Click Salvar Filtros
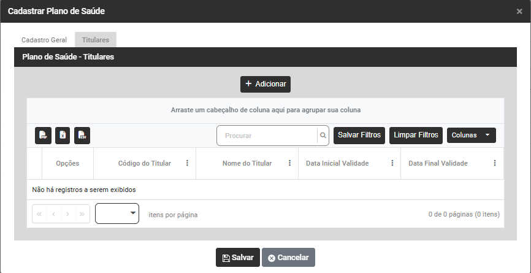 [359, 135]
